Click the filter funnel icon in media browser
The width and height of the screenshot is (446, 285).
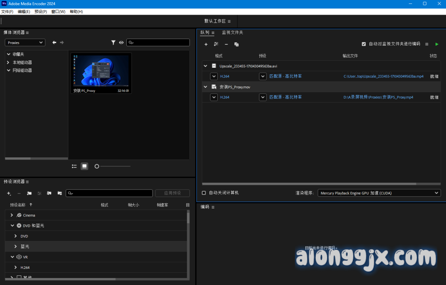coord(113,43)
